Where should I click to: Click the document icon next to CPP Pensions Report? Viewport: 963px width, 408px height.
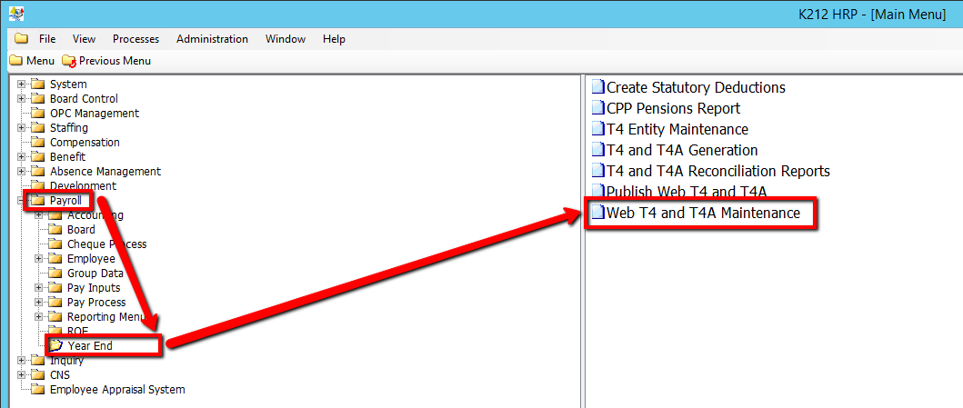pyautogui.click(x=597, y=109)
